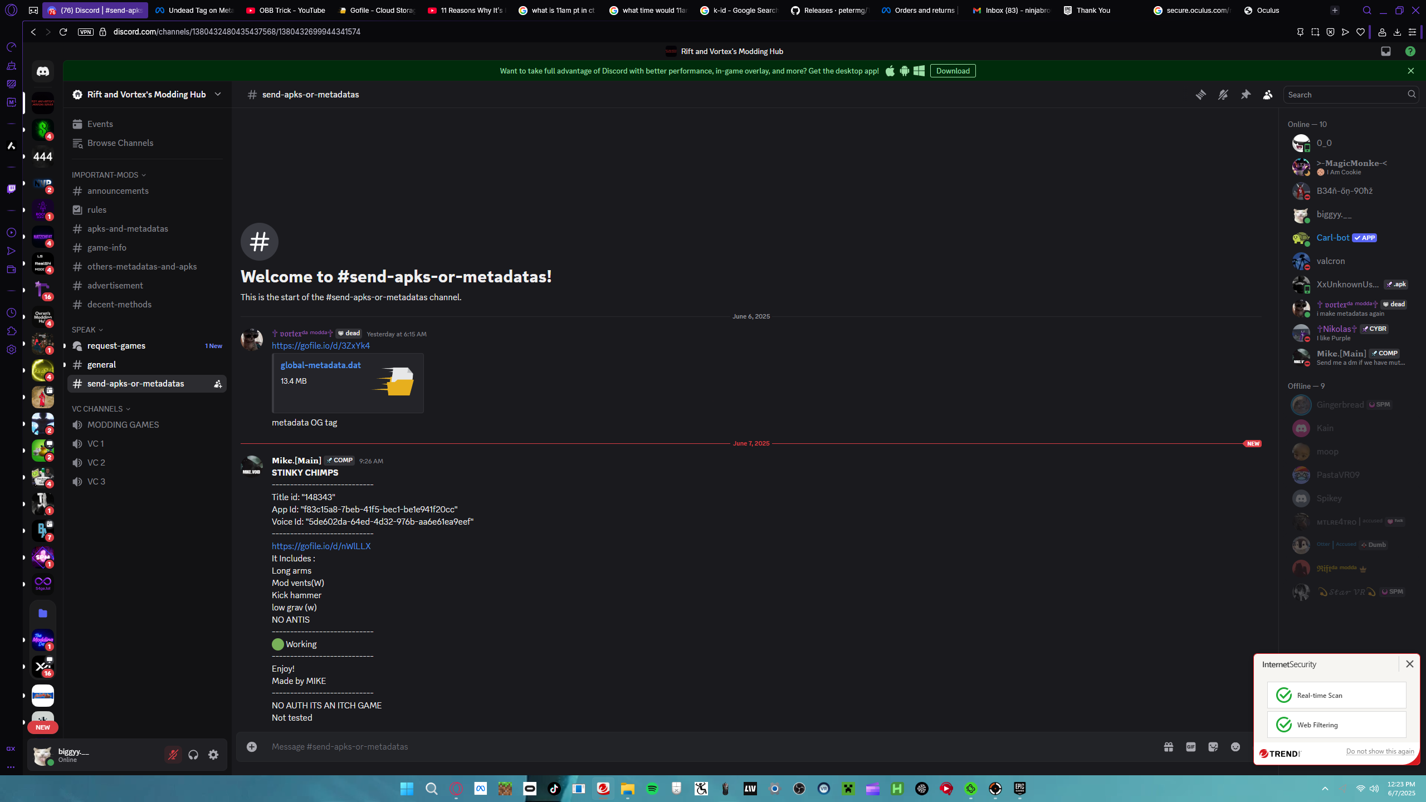This screenshot has height=802, width=1426.
Task: Open the GIF picker
Action: [1190, 747]
